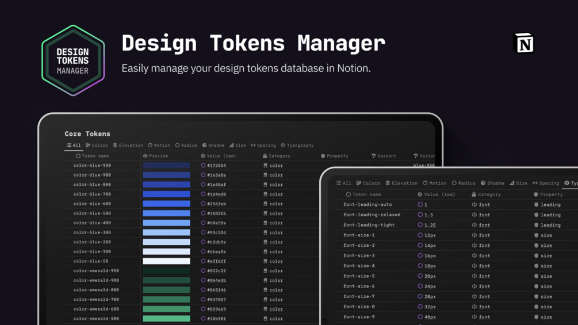Click the Preview column header

(x=155, y=156)
